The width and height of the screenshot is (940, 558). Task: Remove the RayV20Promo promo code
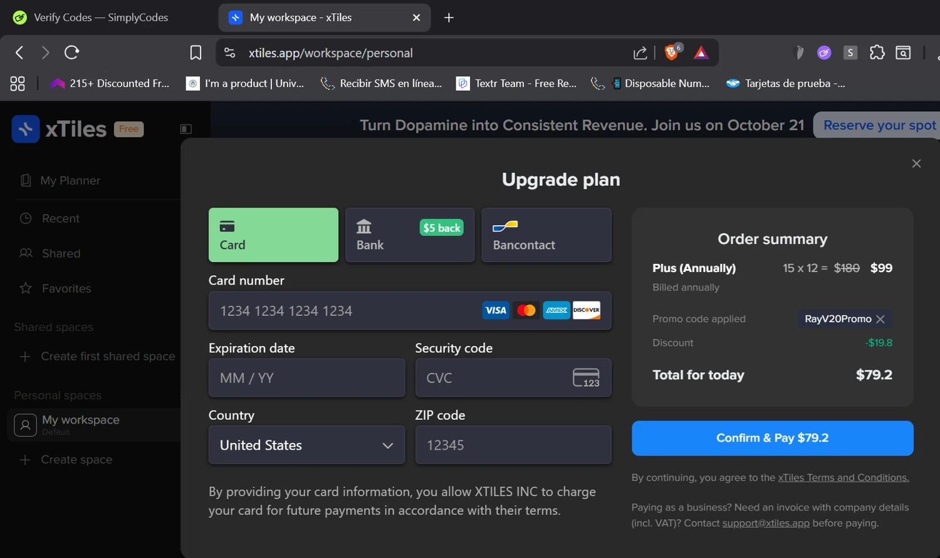click(x=880, y=319)
